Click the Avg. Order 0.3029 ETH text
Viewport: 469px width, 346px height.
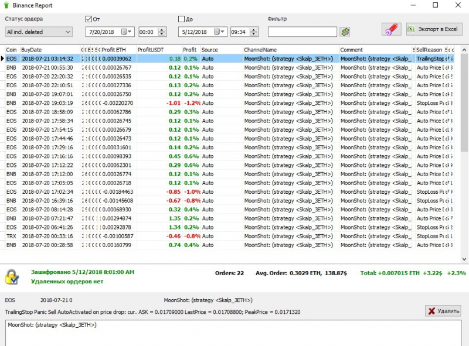tap(301, 273)
